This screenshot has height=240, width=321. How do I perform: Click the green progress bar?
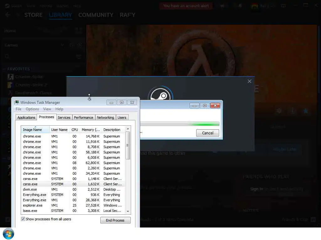(180, 124)
